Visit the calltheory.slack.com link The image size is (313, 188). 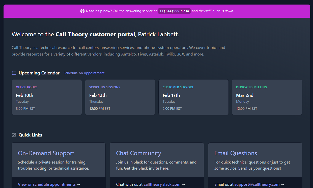click(162, 184)
